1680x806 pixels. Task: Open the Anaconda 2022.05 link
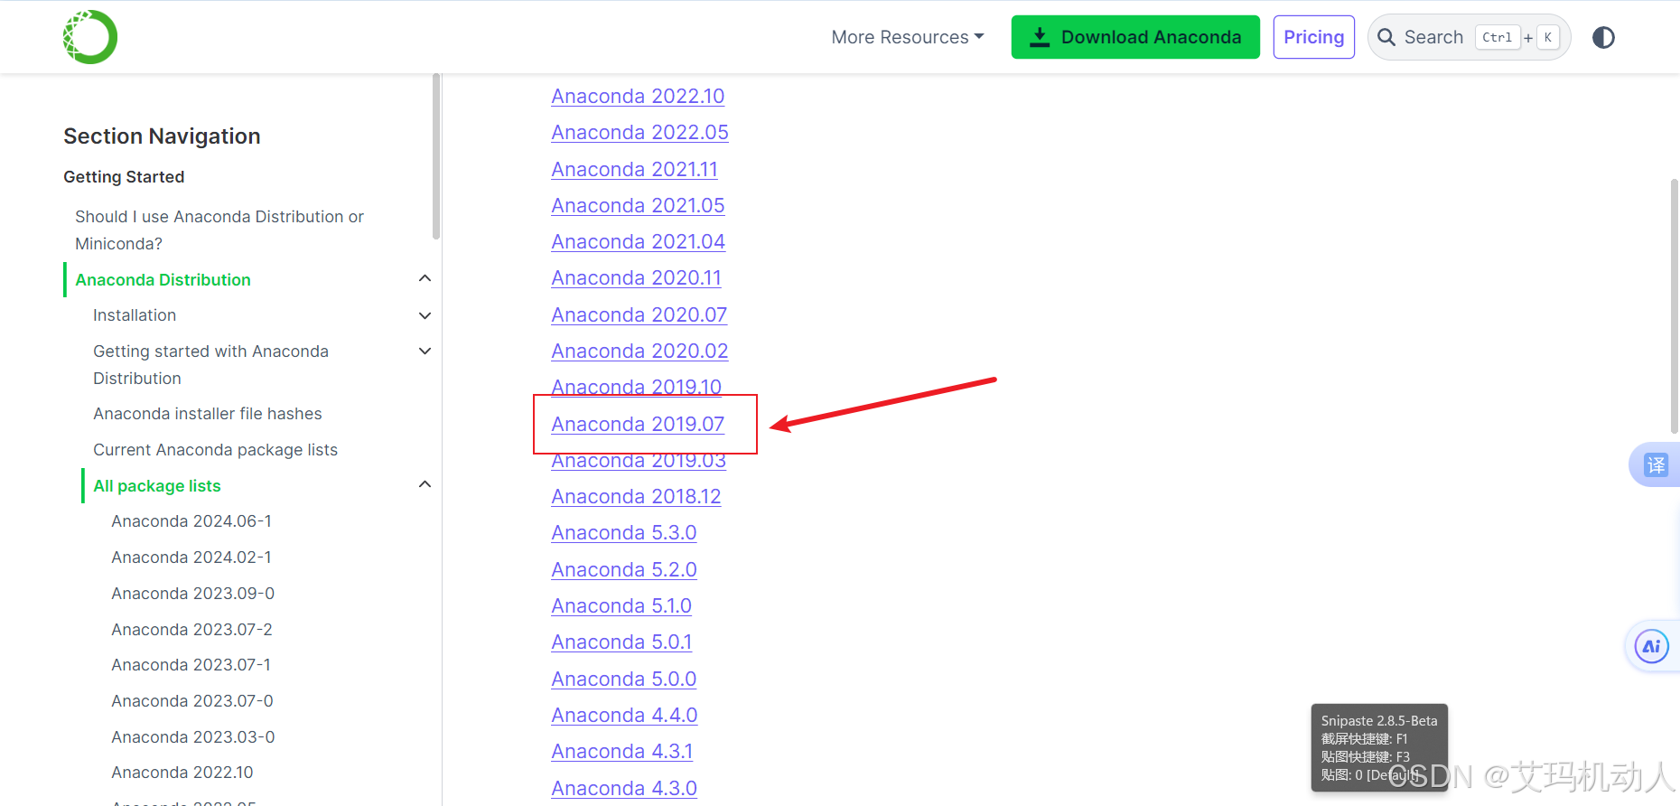[639, 132]
